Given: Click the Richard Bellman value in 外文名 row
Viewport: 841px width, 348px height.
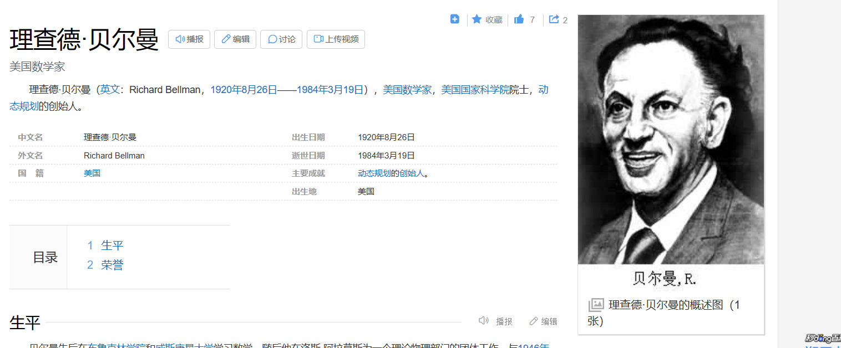Looking at the screenshot, I should point(114,156).
